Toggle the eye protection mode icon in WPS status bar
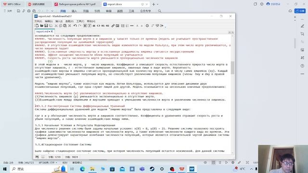 click(x=205, y=162)
